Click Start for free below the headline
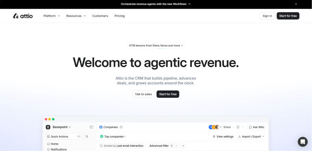This screenshot has width=312, height=151. point(168,94)
